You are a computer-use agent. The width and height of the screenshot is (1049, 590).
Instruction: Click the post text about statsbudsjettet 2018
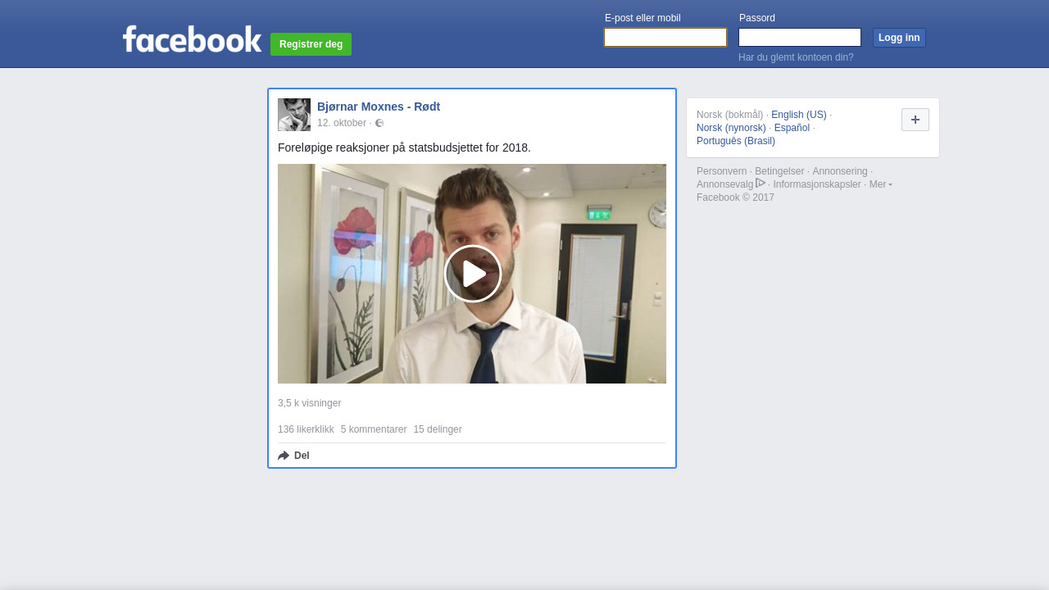pyautogui.click(x=404, y=147)
